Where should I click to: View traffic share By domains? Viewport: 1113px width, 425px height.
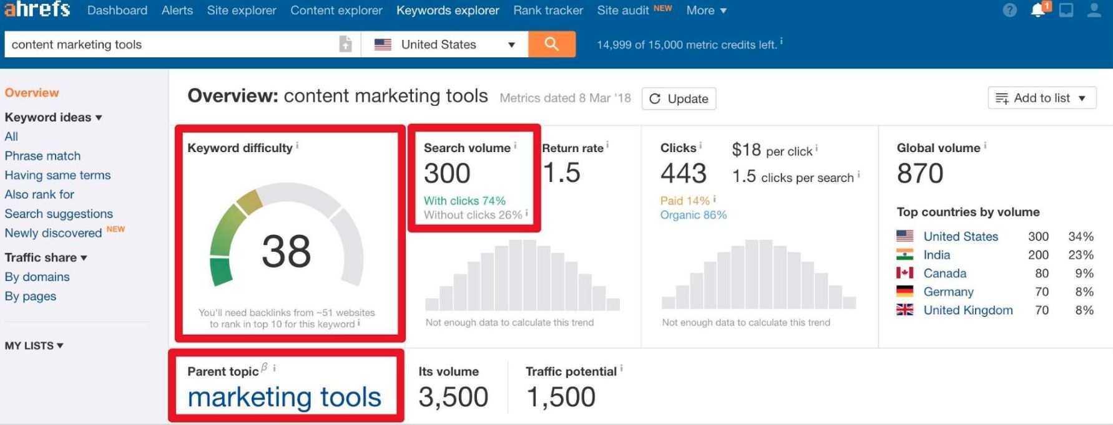click(x=37, y=277)
